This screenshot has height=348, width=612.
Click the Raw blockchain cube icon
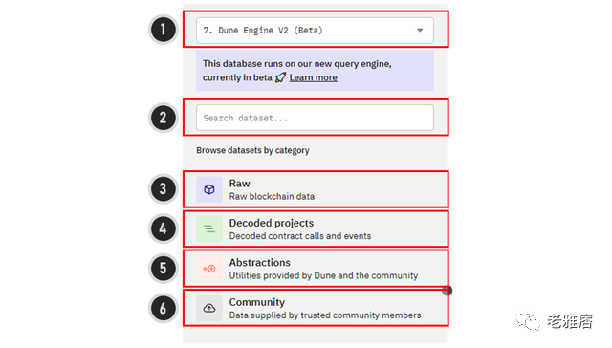(x=209, y=189)
